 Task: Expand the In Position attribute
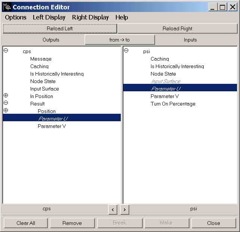tap(6, 96)
